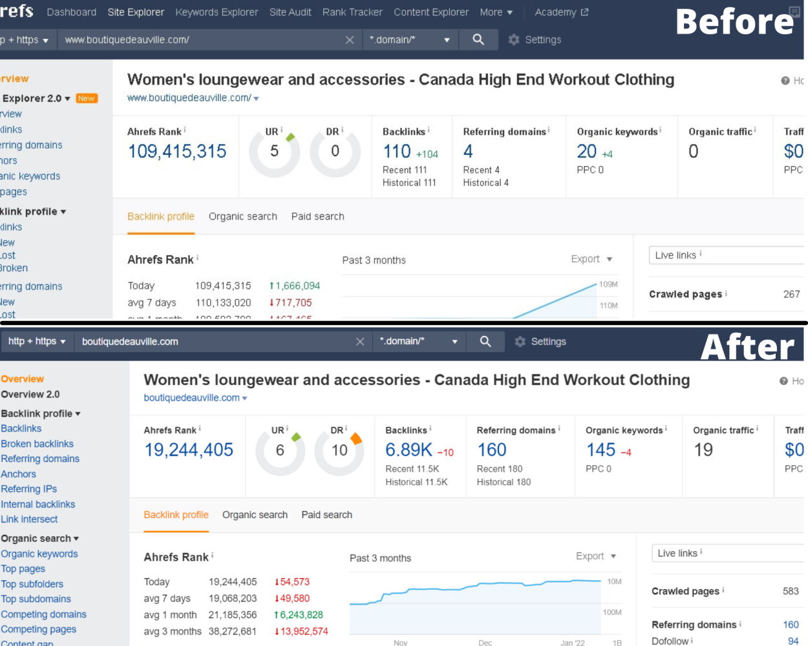This screenshot has width=808, height=646.
Task: Click the 6.89K backlinks count in After panel
Action: pos(409,450)
